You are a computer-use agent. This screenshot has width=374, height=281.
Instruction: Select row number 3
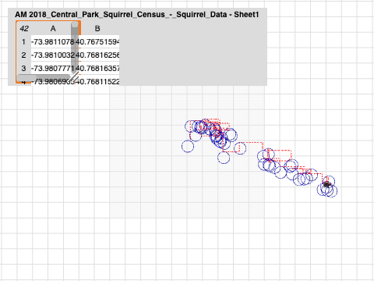point(23,68)
